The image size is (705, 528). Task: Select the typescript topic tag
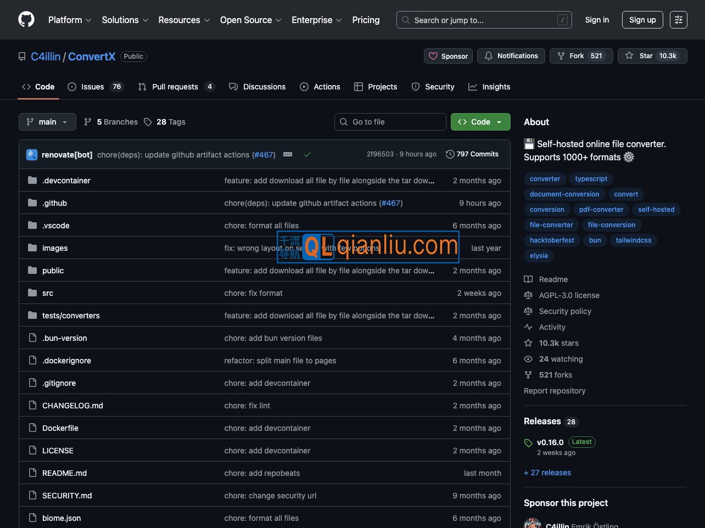tap(591, 179)
